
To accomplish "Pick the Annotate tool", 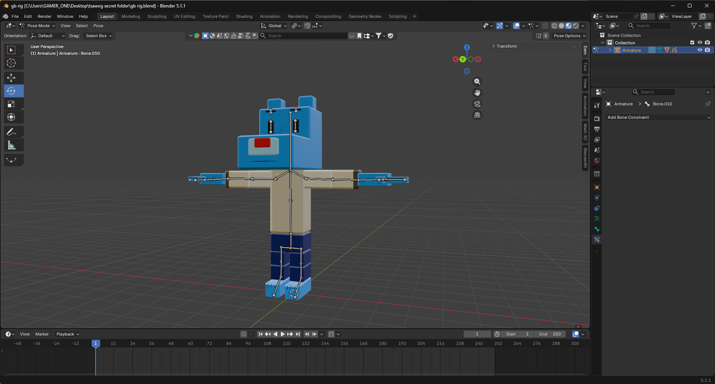I will (x=11, y=132).
